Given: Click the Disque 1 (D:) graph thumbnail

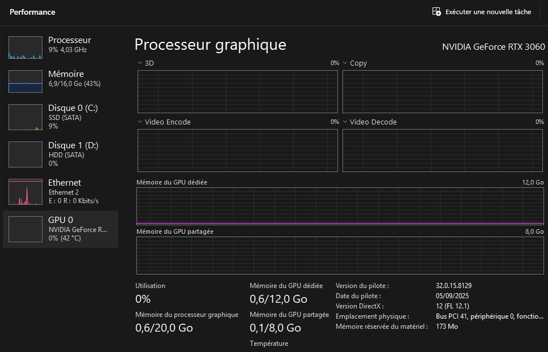Looking at the screenshot, I should 25,154.
